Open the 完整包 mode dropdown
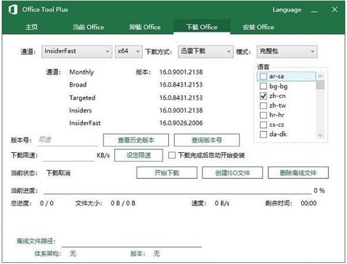347x264 pixels. (x=287, y=52)
